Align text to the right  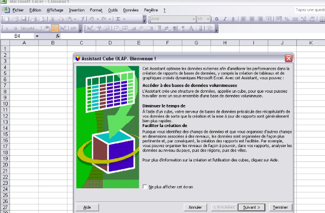pyautogui.click(x=260, y=19)
